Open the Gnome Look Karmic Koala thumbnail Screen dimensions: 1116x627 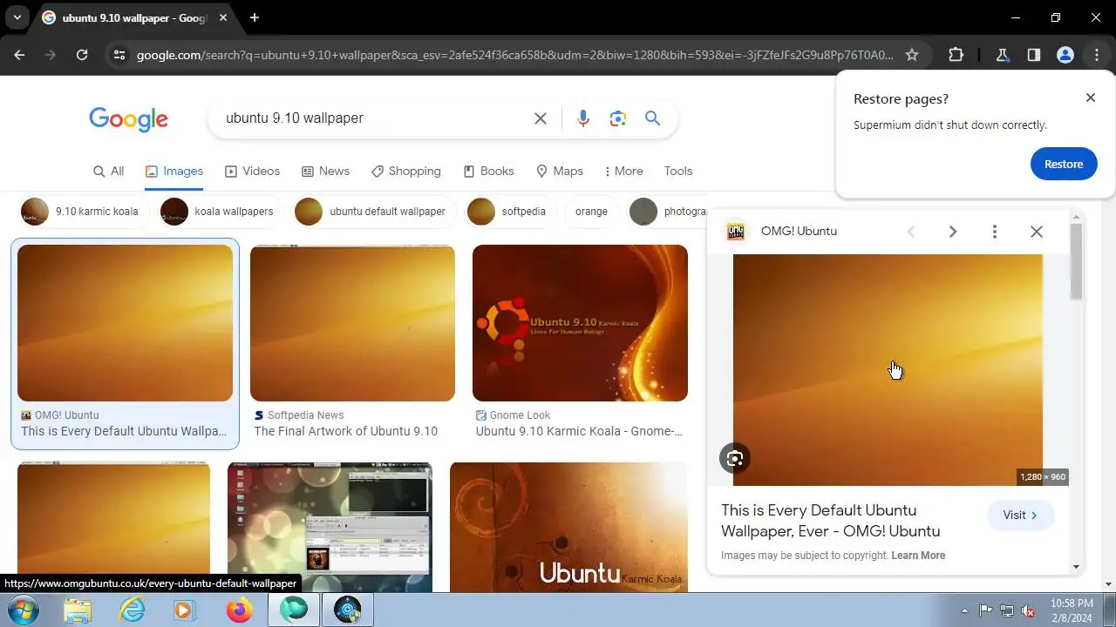point(580,323)
